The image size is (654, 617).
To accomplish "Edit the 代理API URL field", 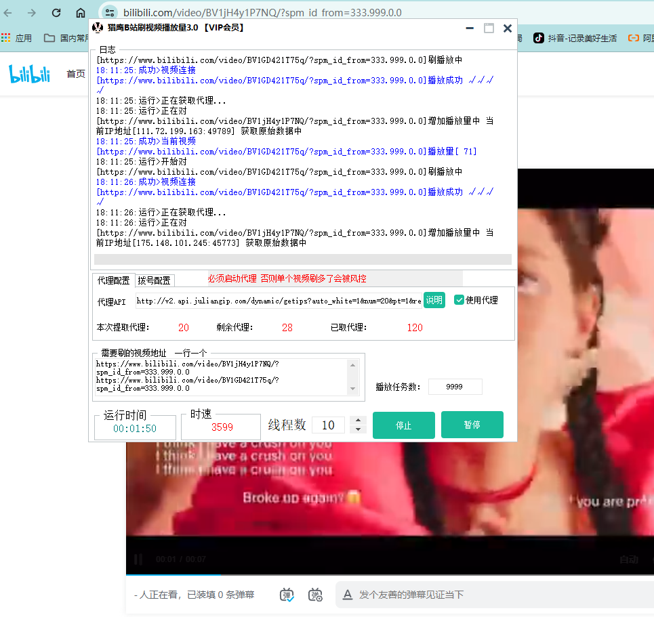I will pos(279,301).
